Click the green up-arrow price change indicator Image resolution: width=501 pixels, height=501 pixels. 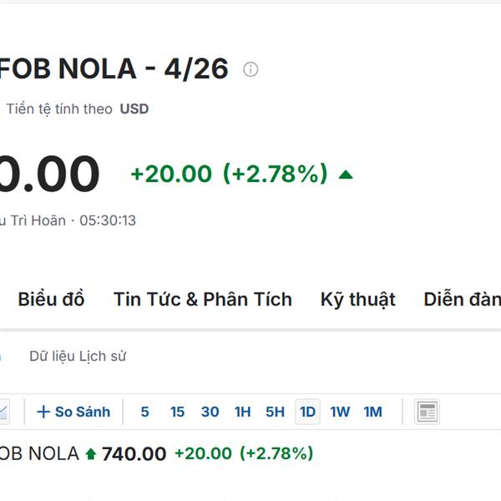346,175
